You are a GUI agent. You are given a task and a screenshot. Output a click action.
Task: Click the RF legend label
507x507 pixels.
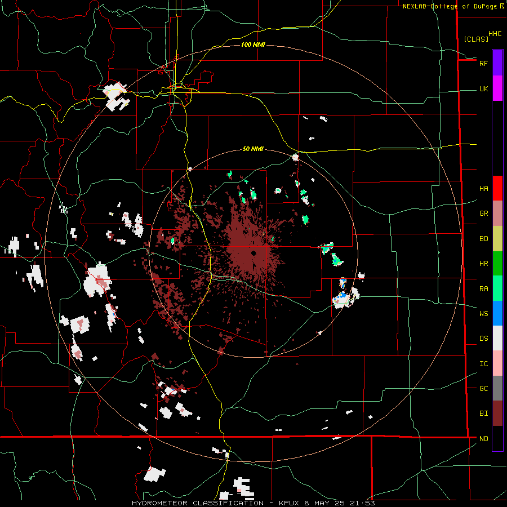coord(483,63)
